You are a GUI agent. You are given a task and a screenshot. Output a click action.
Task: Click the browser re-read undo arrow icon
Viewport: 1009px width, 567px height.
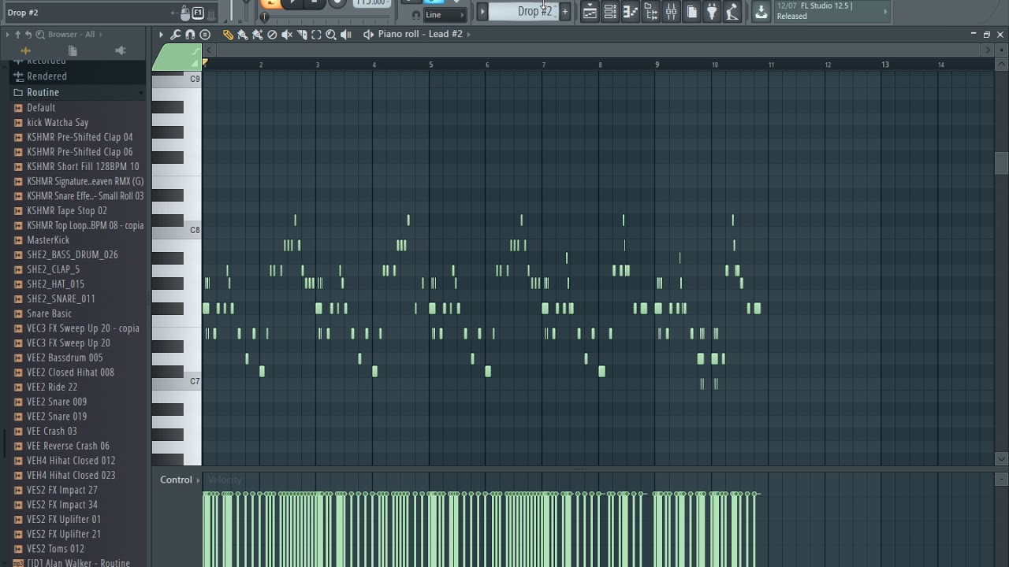28,35
